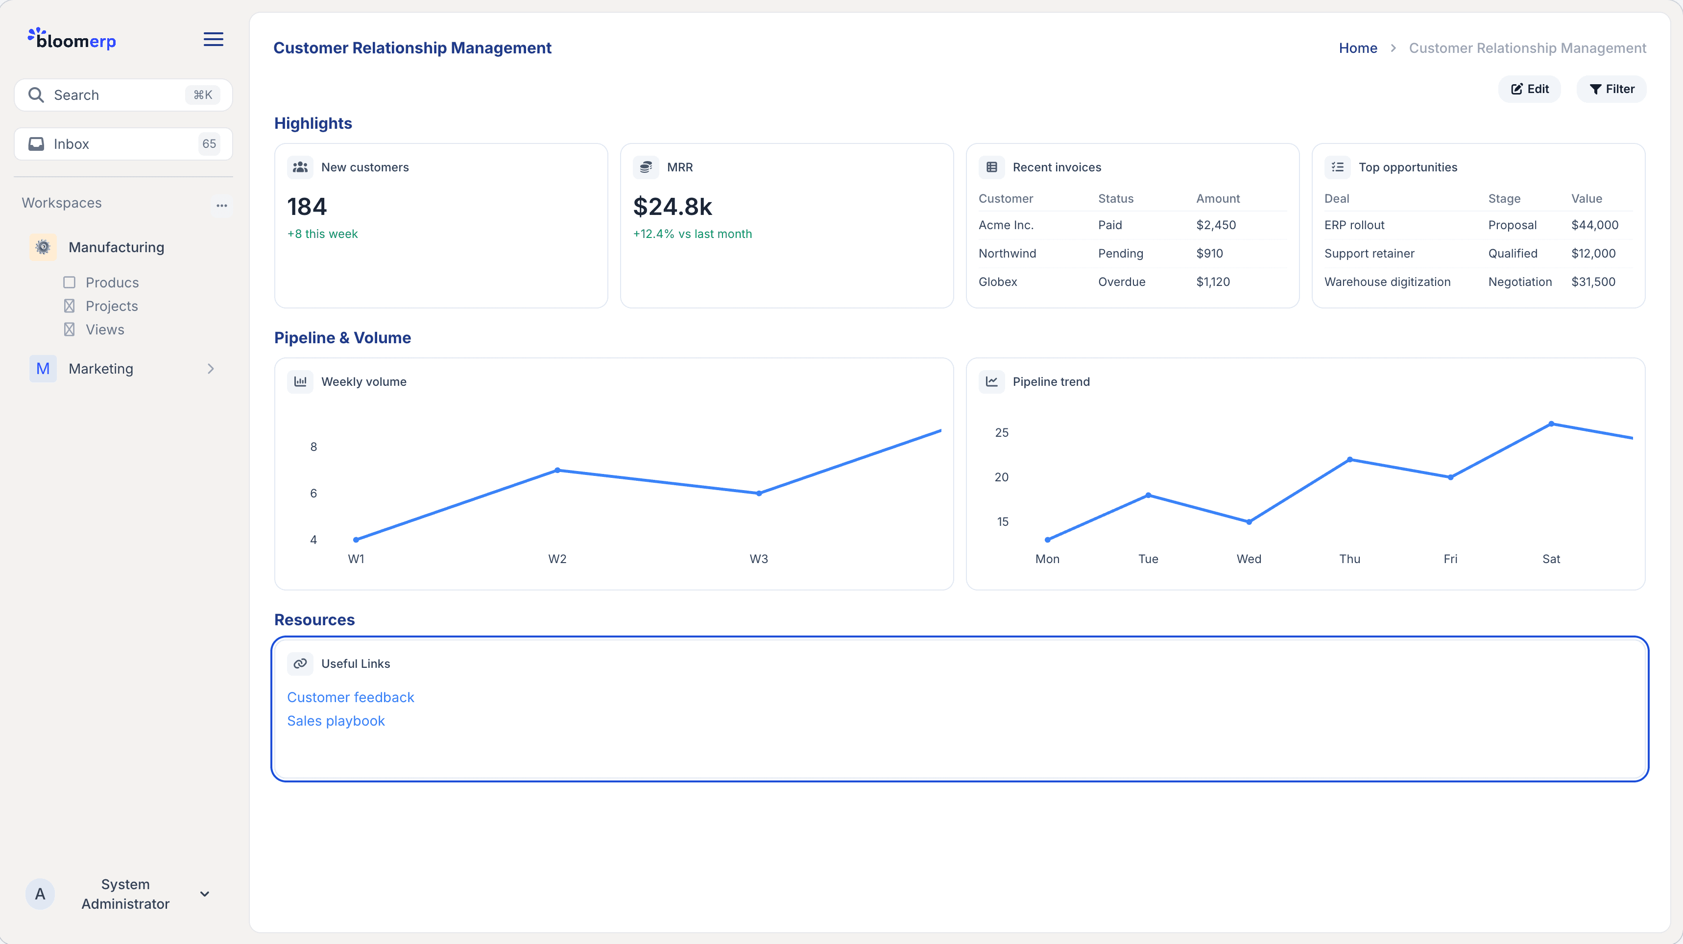Select the Pipeline trend line chart icon
The width and height of the screenshot is (1683, 944).
tap(992, 381)
